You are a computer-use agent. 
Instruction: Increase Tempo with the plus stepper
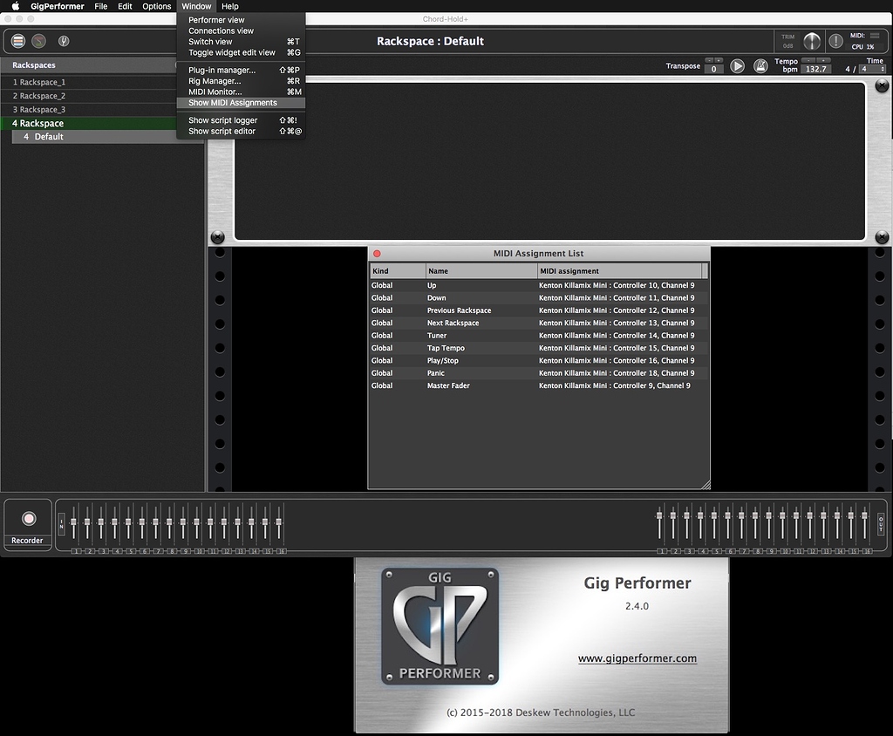(823, 60)
